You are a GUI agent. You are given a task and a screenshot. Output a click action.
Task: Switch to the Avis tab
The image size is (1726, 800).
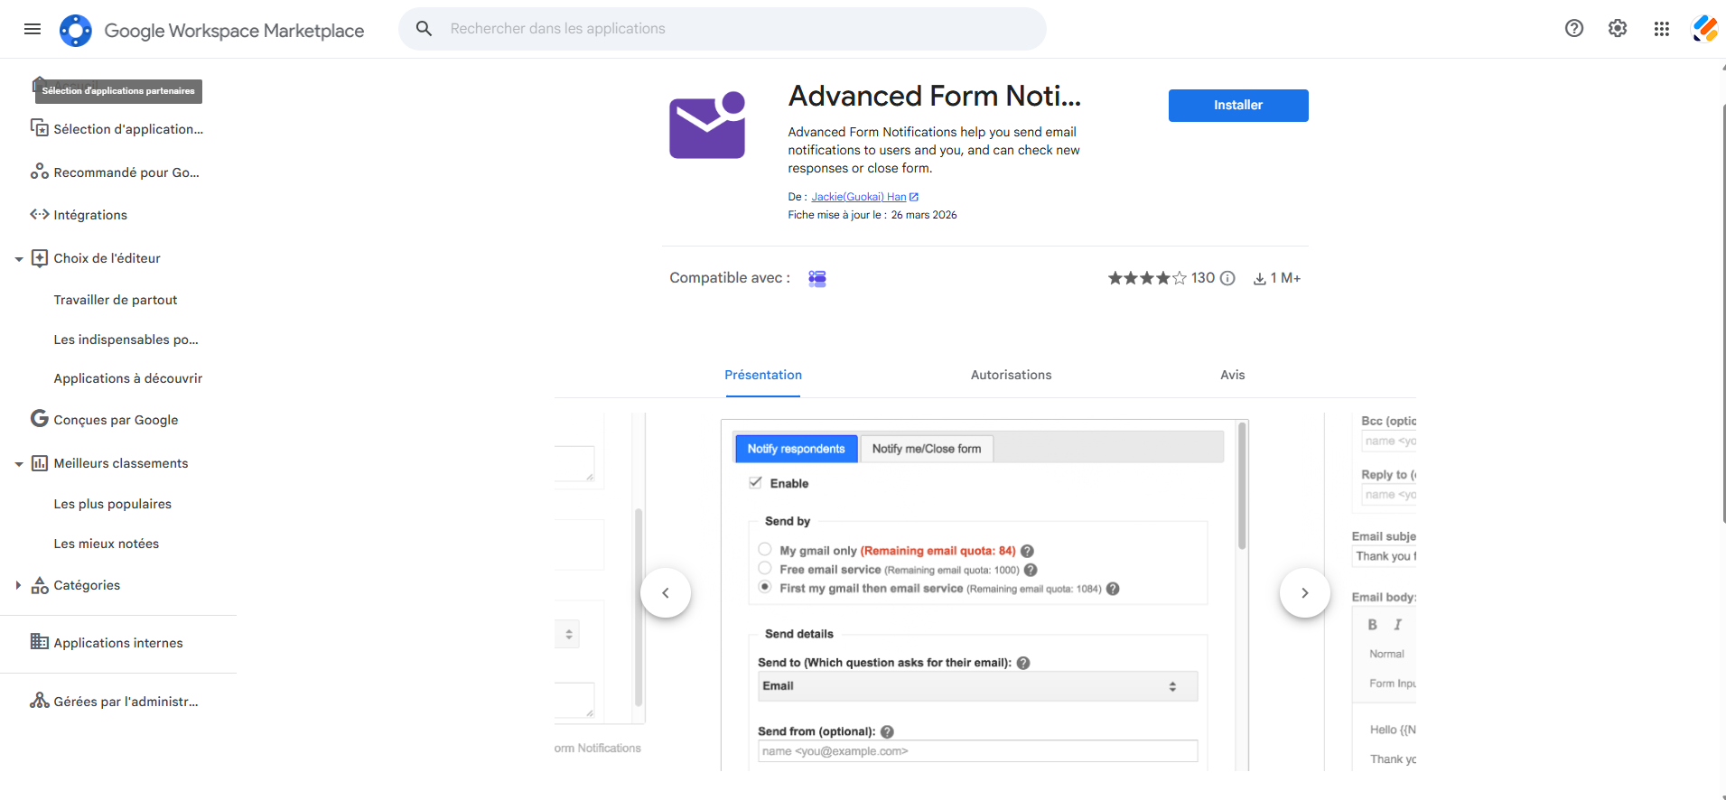click(x=1232, y=375)
